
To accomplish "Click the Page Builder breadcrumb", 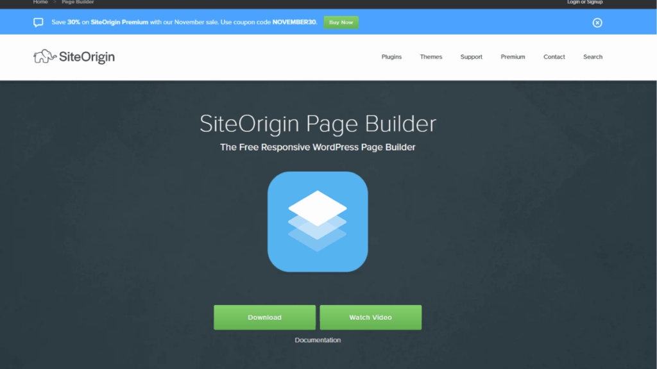I will tap(77, 3).
